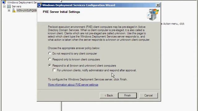Click 'Choose the appropriate answer policy below' text

[x=74, y=48]
